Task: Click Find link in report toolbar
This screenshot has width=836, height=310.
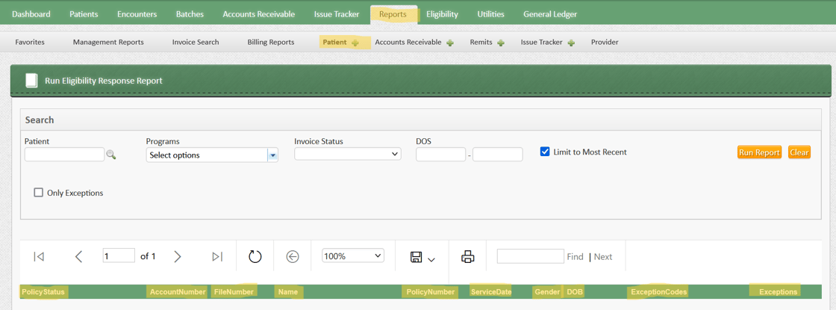Action: [575, 257]
